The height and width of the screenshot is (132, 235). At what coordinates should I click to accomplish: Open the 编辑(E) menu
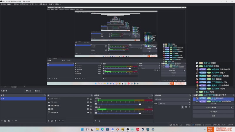coord(10,4)
